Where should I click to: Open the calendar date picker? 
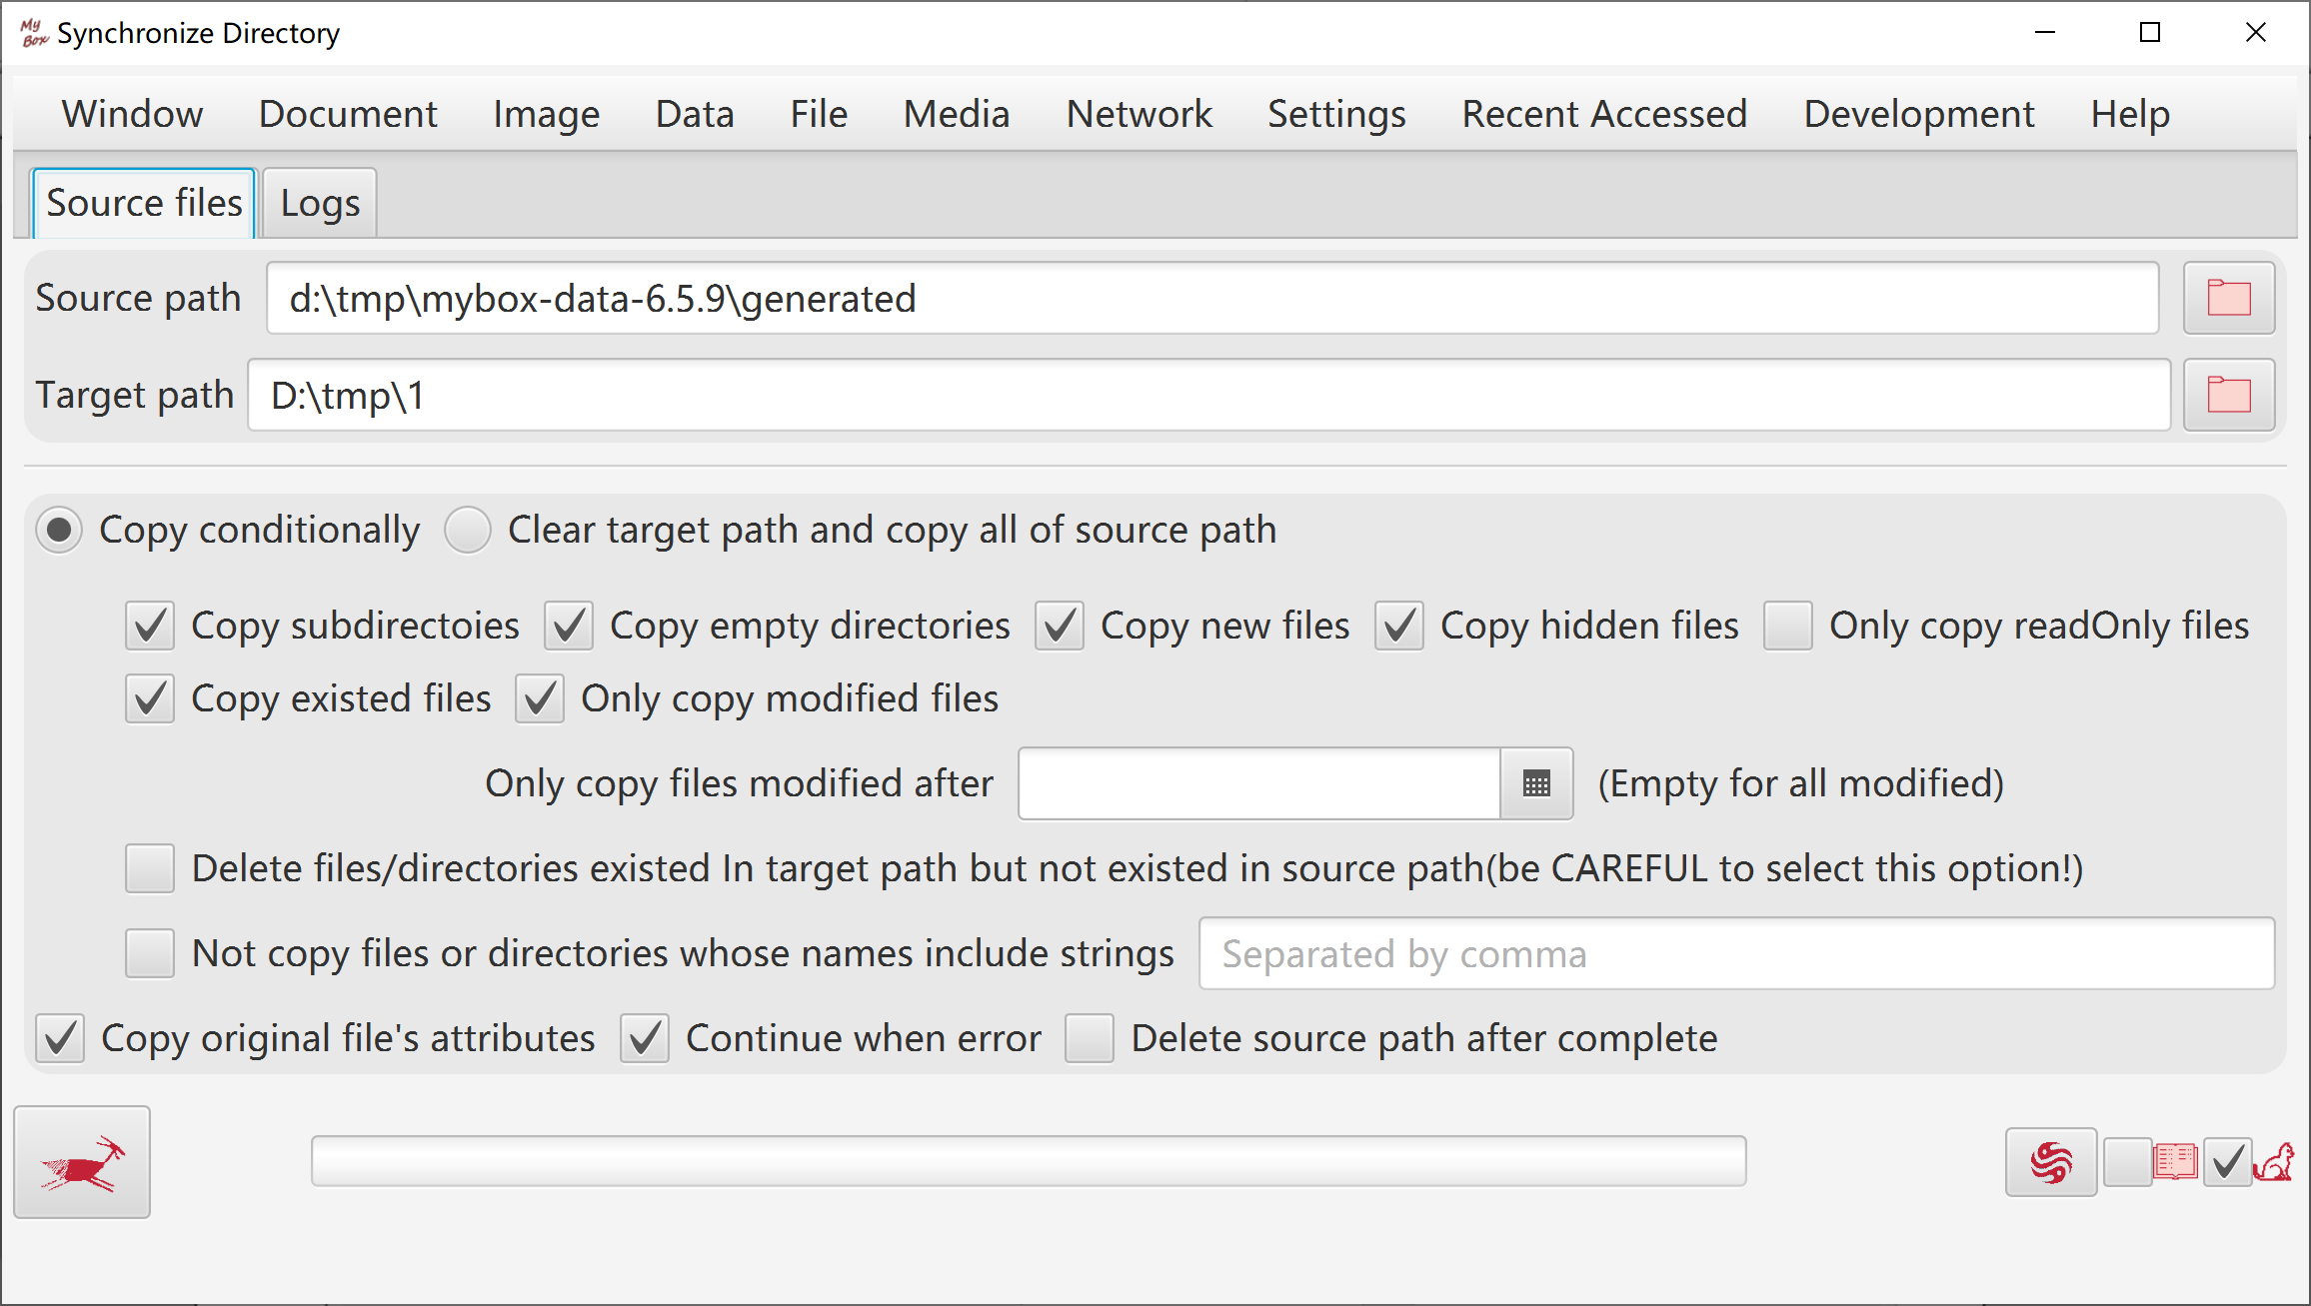coord(1536,783)
